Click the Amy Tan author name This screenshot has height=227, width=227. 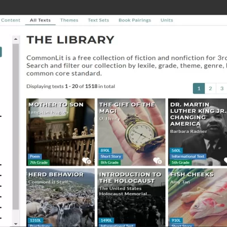pyautogui.click(x=180, y=182)
